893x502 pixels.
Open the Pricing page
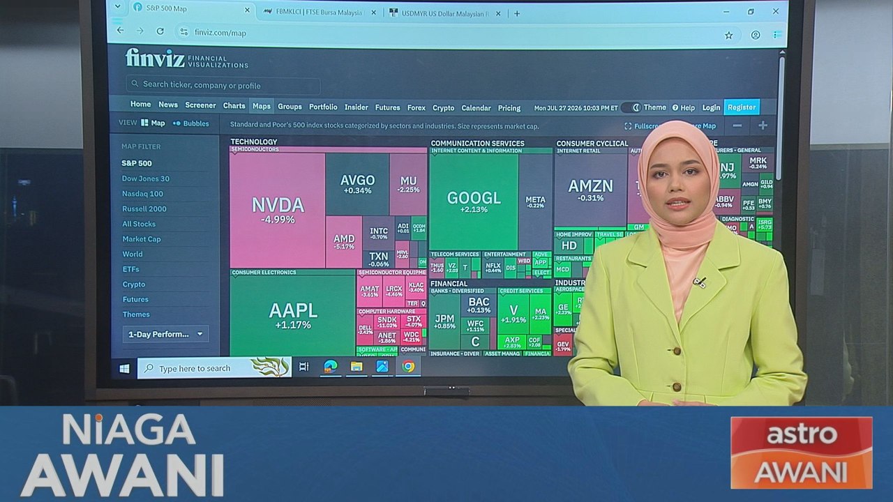point(509,108)
